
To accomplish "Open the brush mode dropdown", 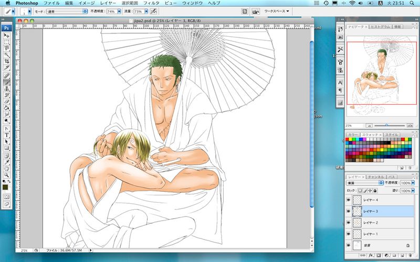I will (x=67, y=12).
